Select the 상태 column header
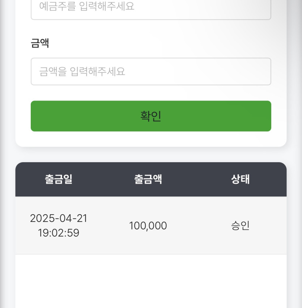Viewport: 302px width, 308px height. tap(241, 179)
